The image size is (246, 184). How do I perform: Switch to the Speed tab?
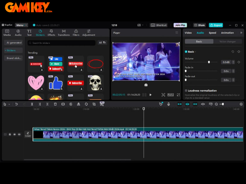pyautogui.click(x=212, y=33)
